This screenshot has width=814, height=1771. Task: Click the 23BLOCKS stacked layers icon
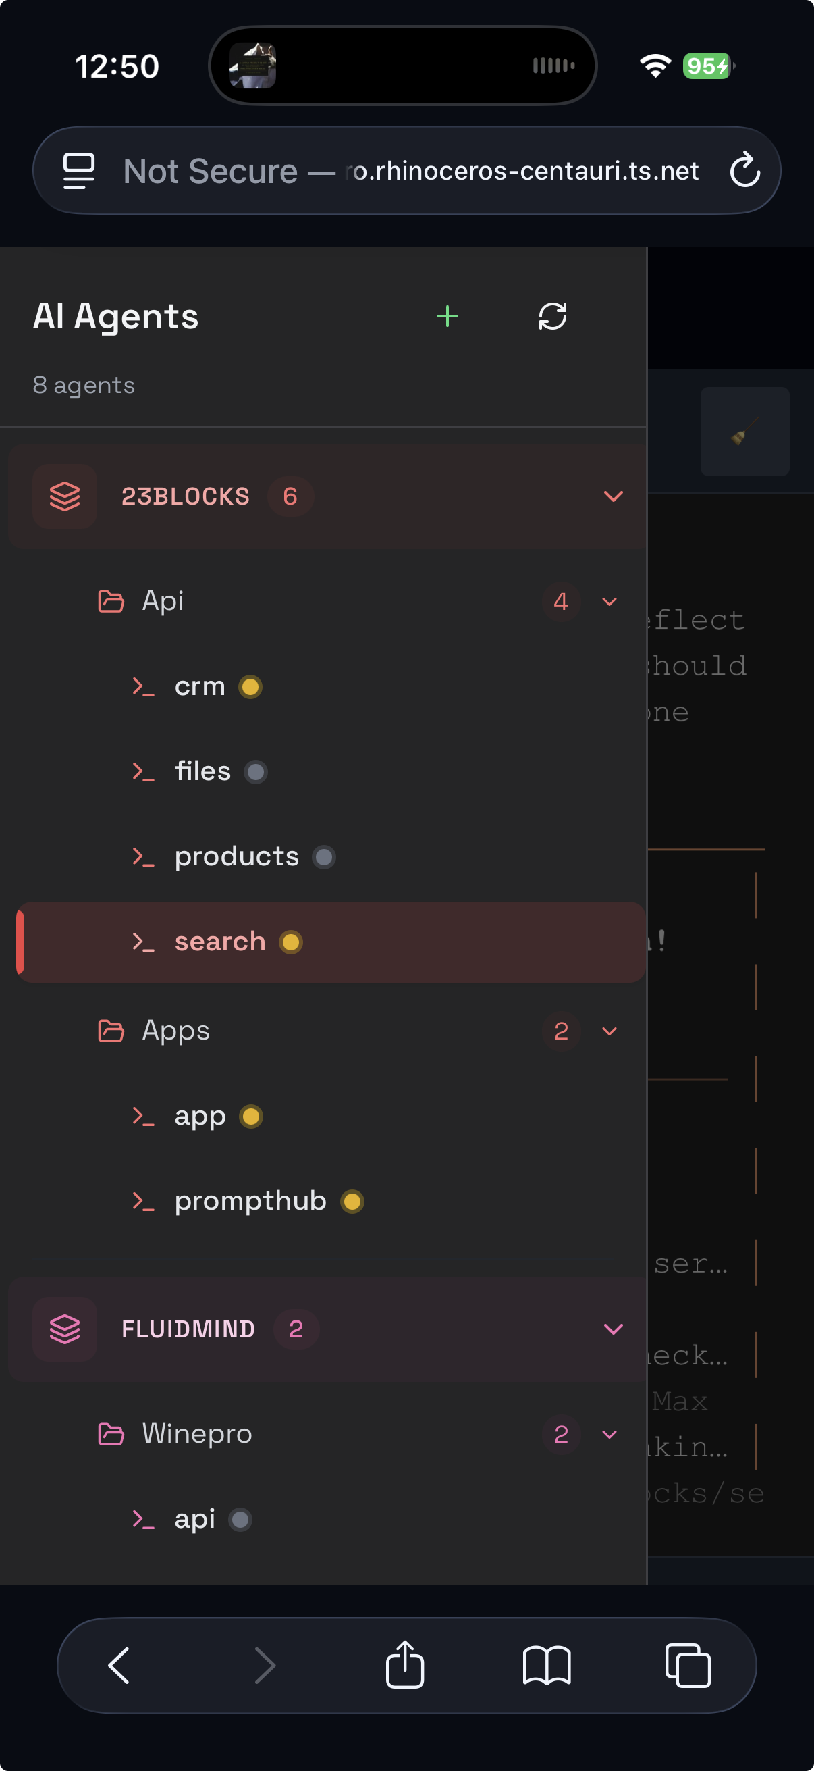(x=64, y=496)
